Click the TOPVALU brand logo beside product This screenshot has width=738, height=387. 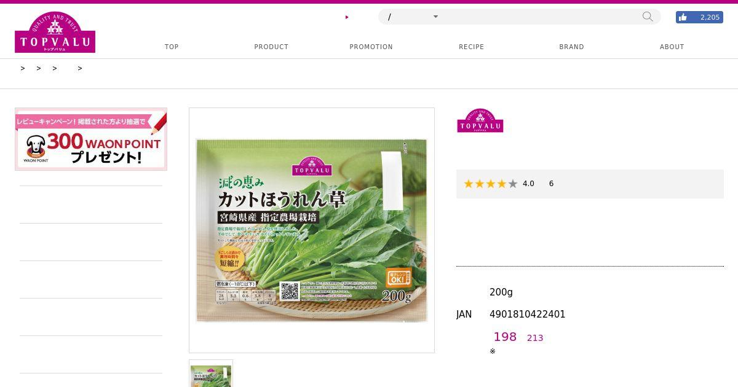[480, 120]
